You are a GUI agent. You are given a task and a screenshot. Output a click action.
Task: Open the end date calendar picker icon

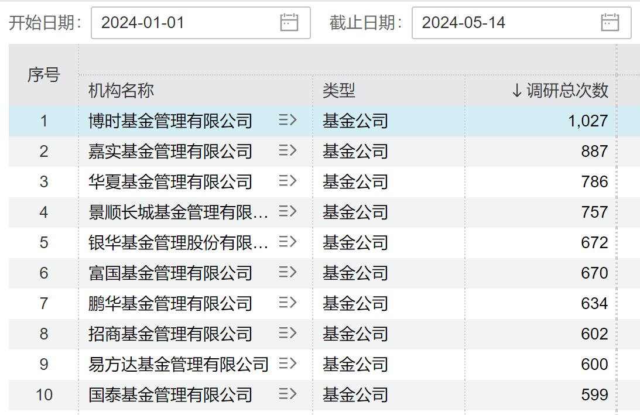(610, 22)
